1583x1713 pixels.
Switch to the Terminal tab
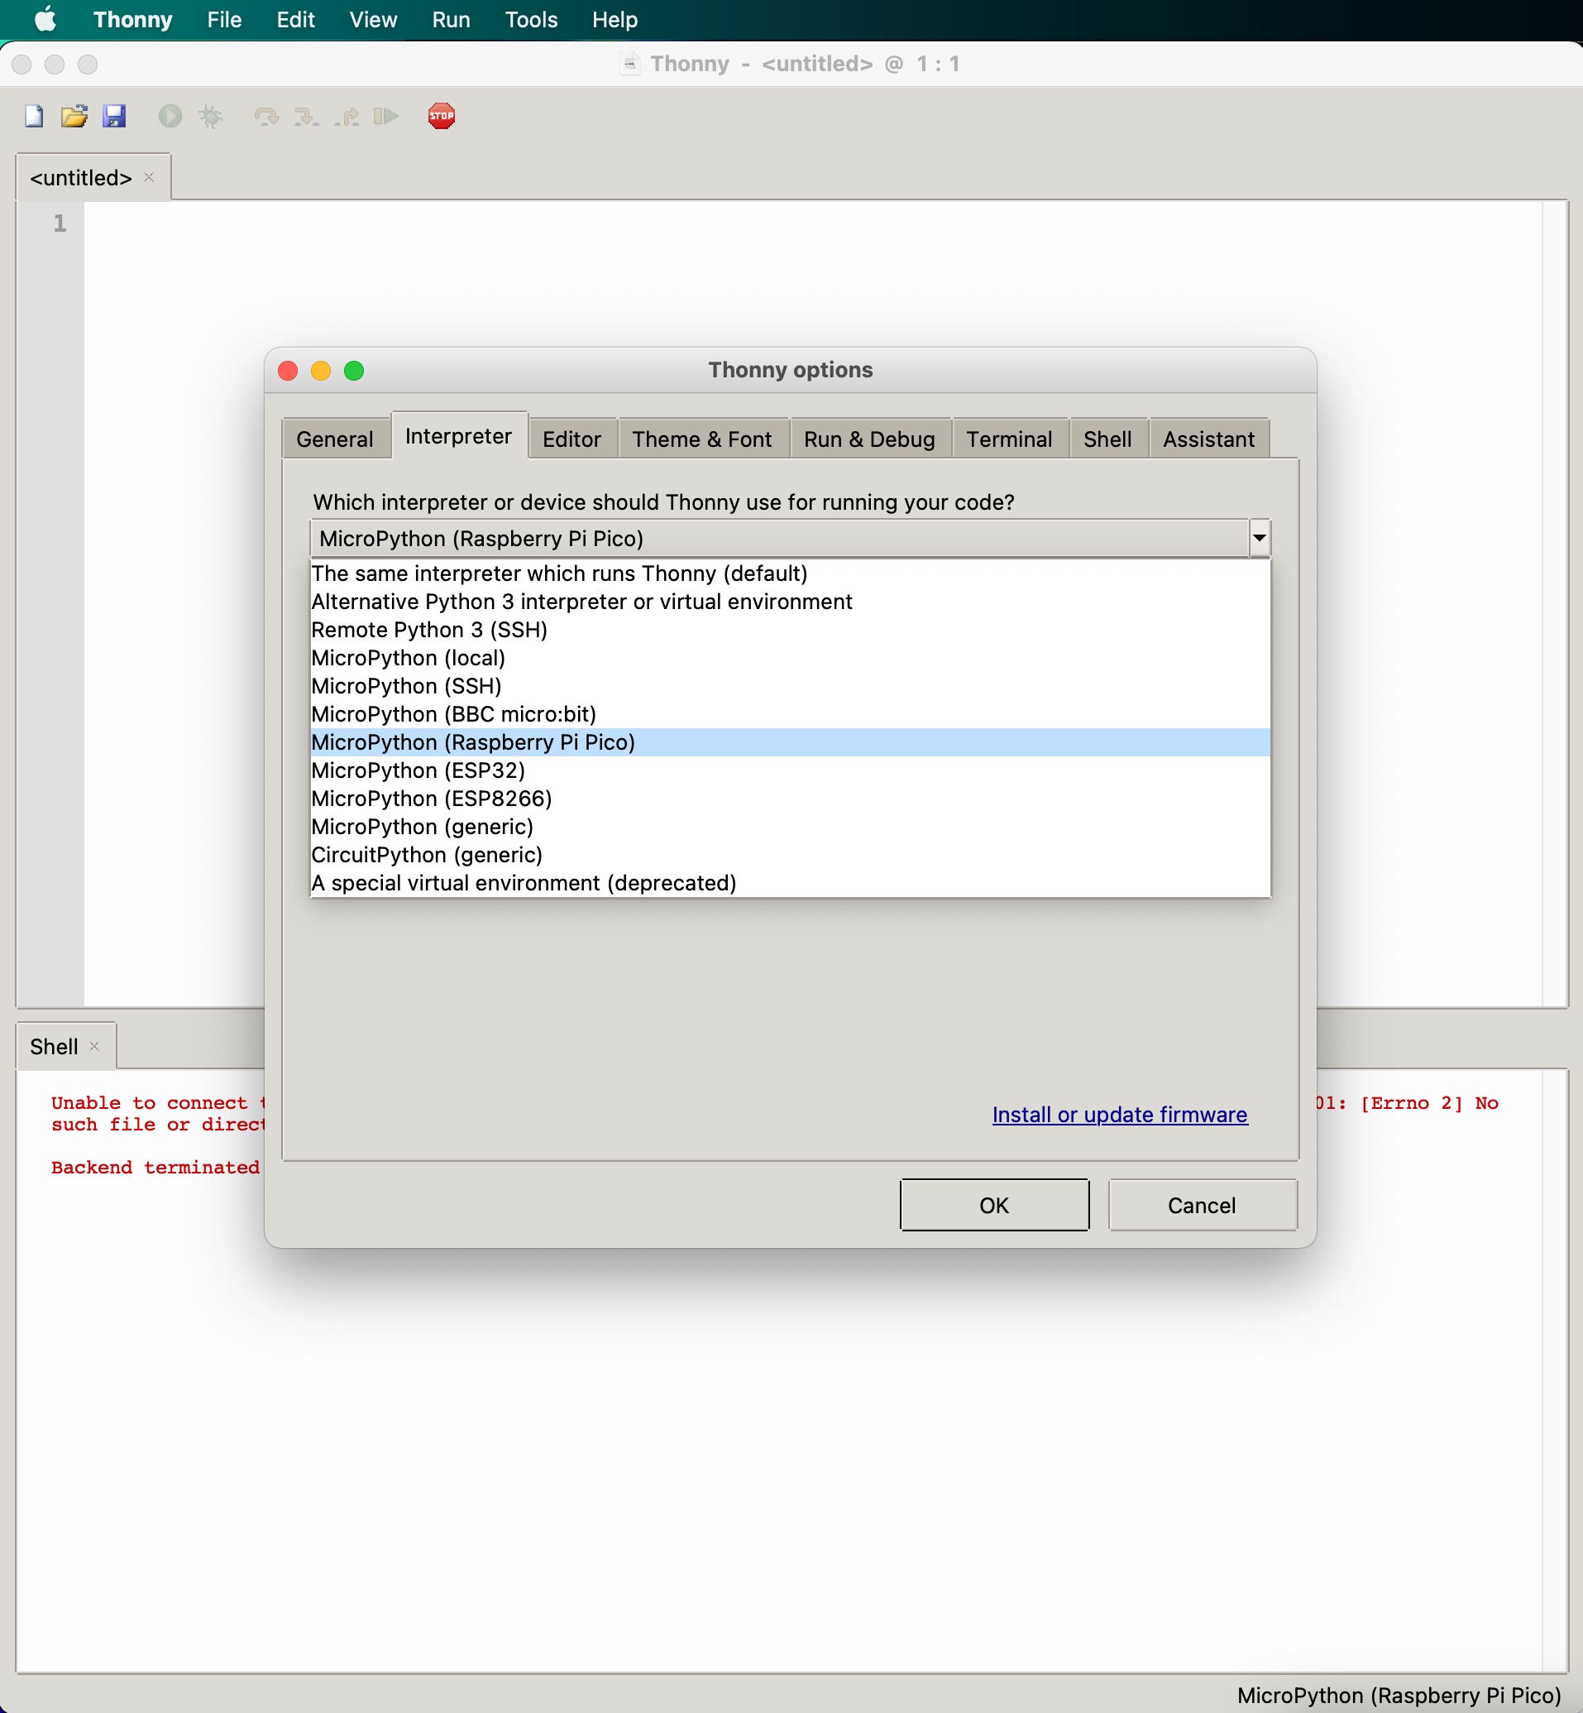[x=1010, y=439]
